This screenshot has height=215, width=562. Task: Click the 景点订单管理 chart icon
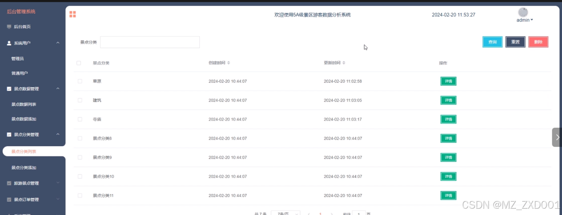9,199
